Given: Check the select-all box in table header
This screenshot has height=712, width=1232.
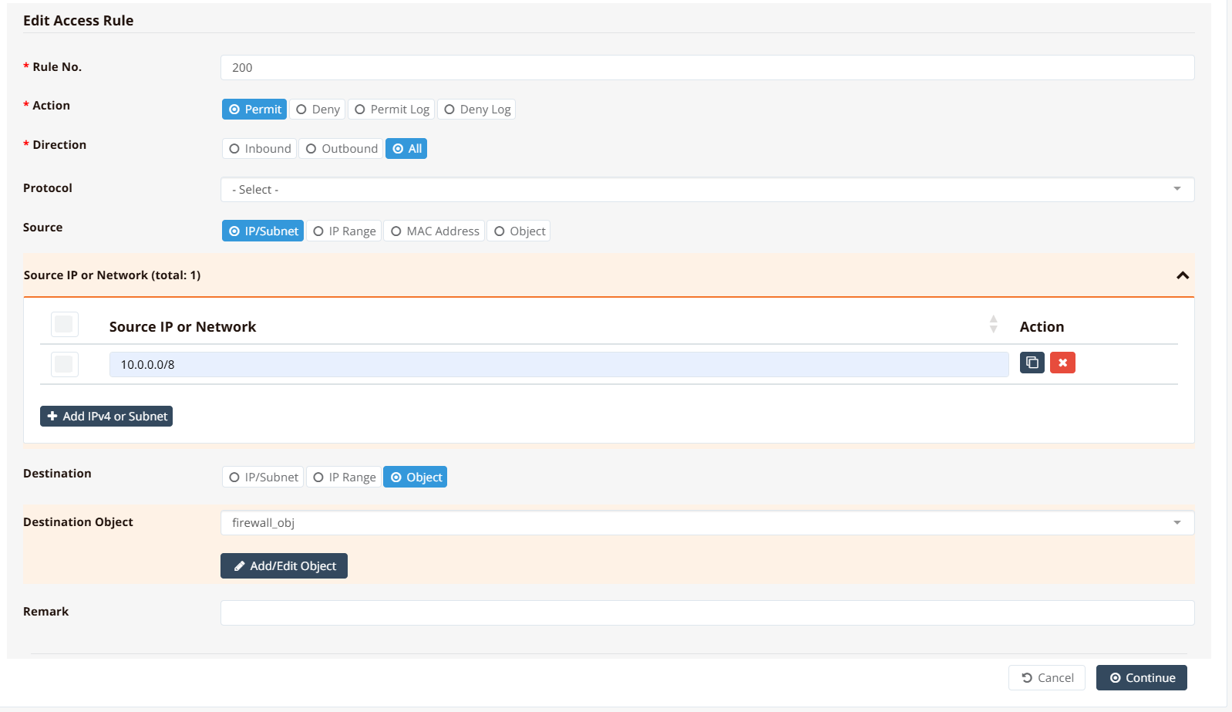Looking at the screenshot, I should pyautogui.click(x=65, y=325).
